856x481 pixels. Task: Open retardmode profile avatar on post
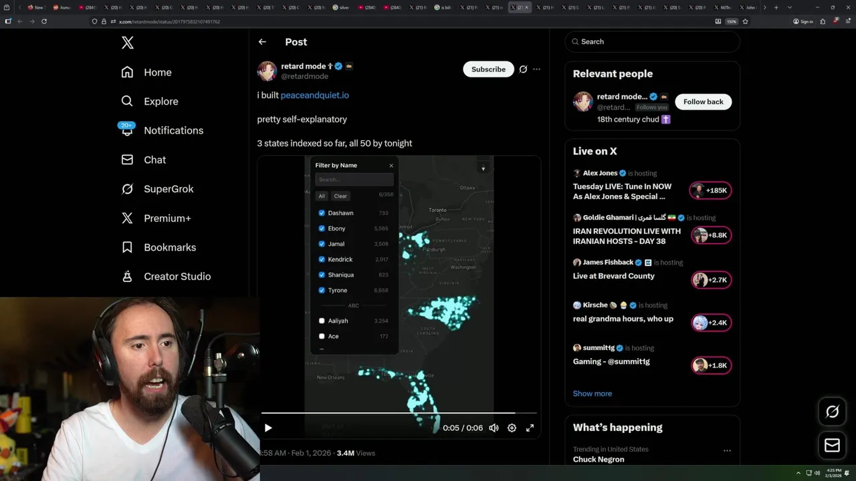coord(267,71)
